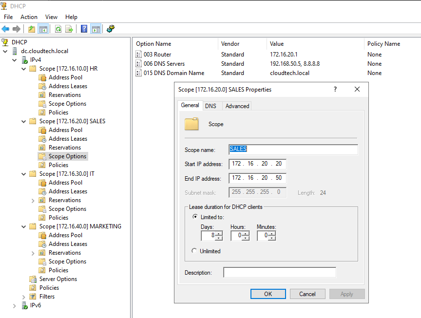Collapse the Scope [172.16.10.0] HR node

(x=24, y=69)
